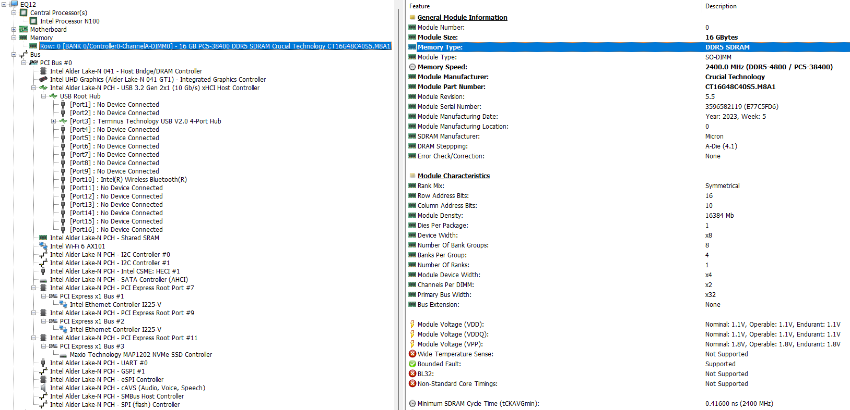
Task: Collapse the EQ12 root node
Action: coord(4,4)
